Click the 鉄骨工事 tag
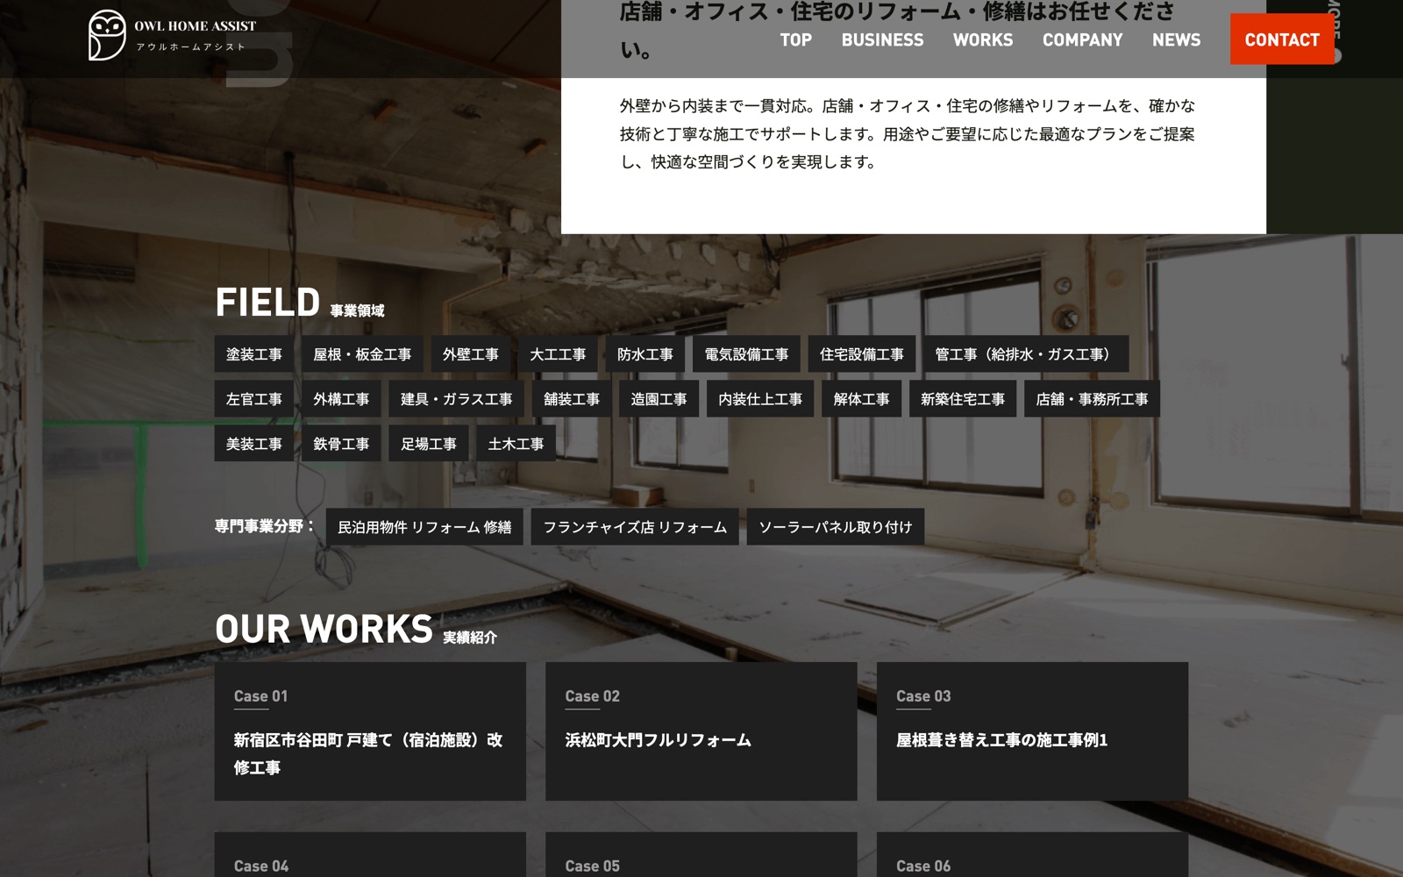This screenshot has height=877, width=1403. click(342, 444)
